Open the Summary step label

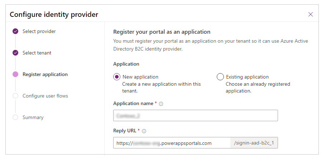33,118
